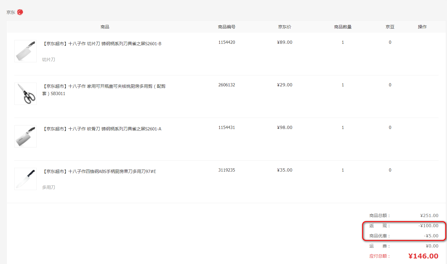The width and height of the screenshot is (447, 264).
Task: Open the 四铬钢ABS手柄厨房果刀 97#E link
Action: [99, 172]
